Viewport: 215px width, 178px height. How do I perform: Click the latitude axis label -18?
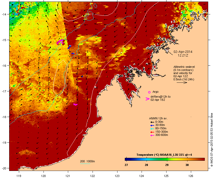point(4,117)
